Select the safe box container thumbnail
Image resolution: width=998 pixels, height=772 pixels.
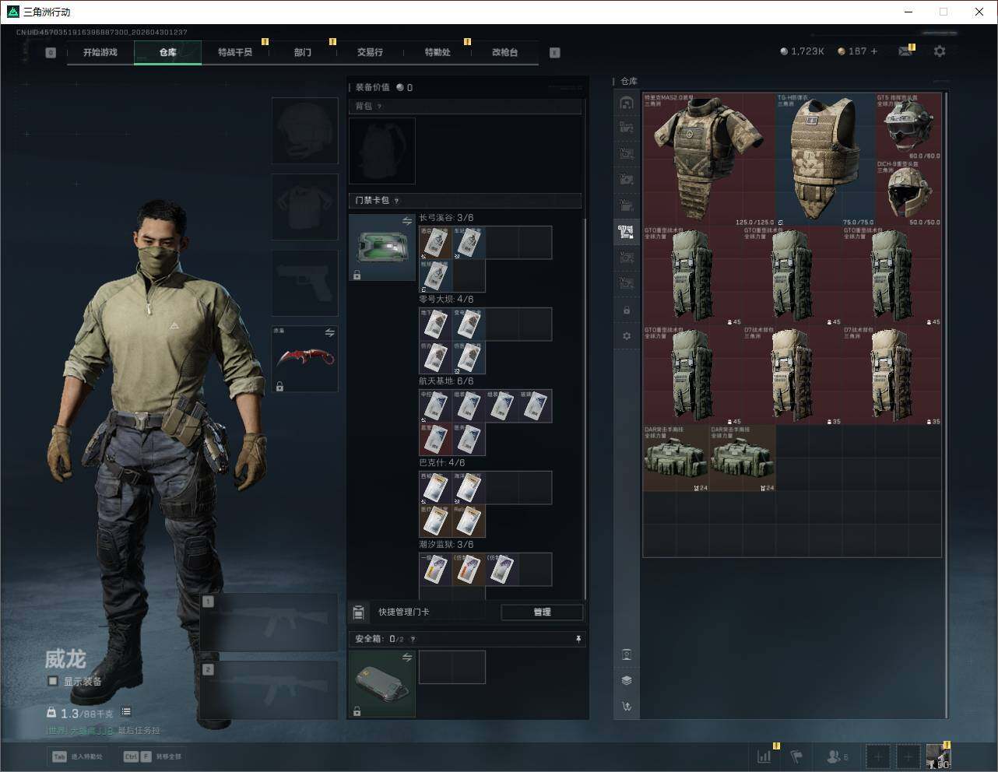click(x=382, y=683)
